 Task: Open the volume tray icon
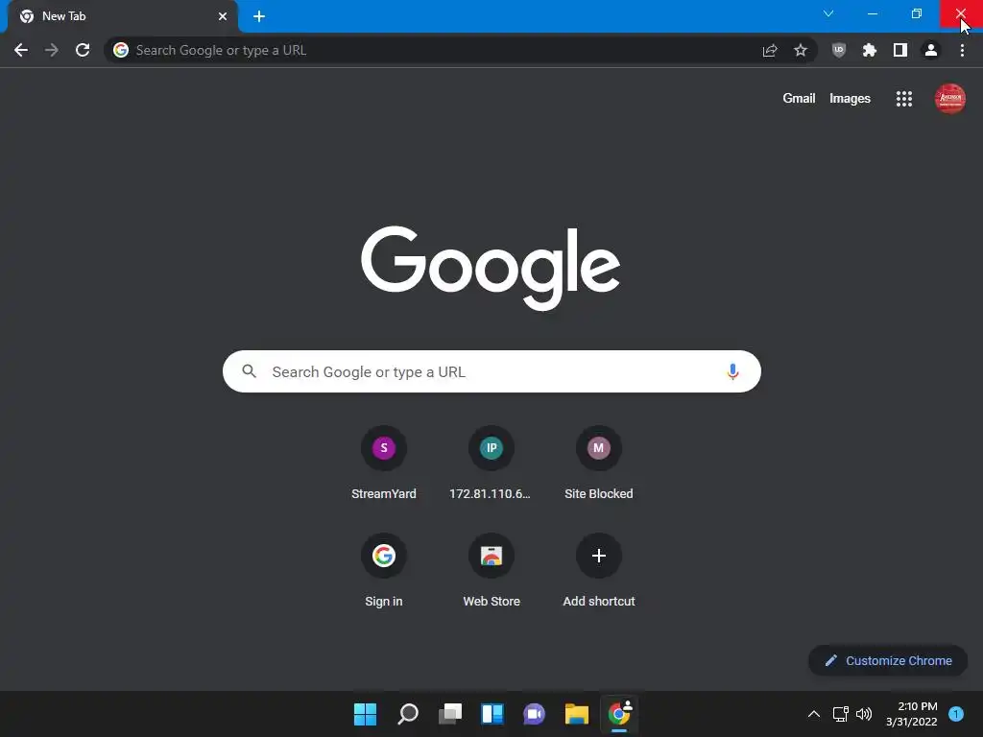click(x=864, y=714)
